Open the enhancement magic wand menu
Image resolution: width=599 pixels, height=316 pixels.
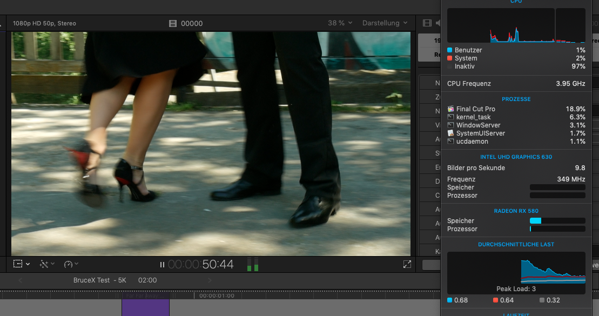pos(47,264)
